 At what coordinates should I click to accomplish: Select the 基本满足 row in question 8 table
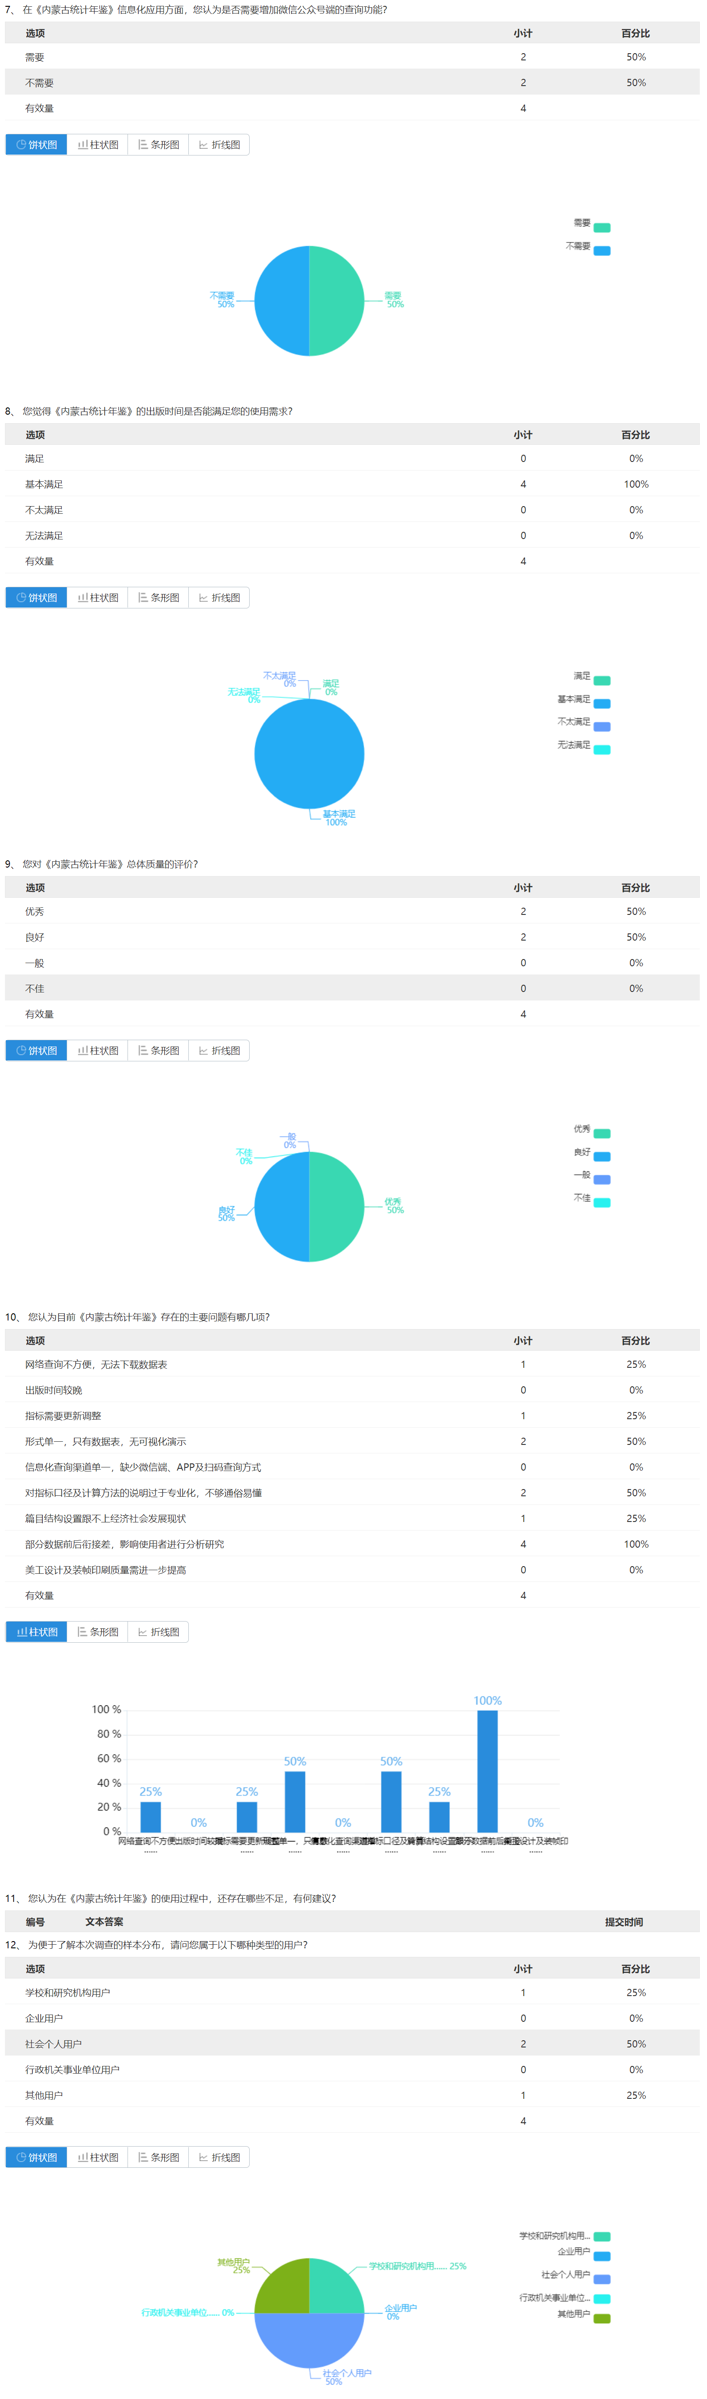coord(352,484)
